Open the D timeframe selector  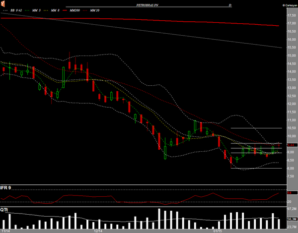(230, 4)
